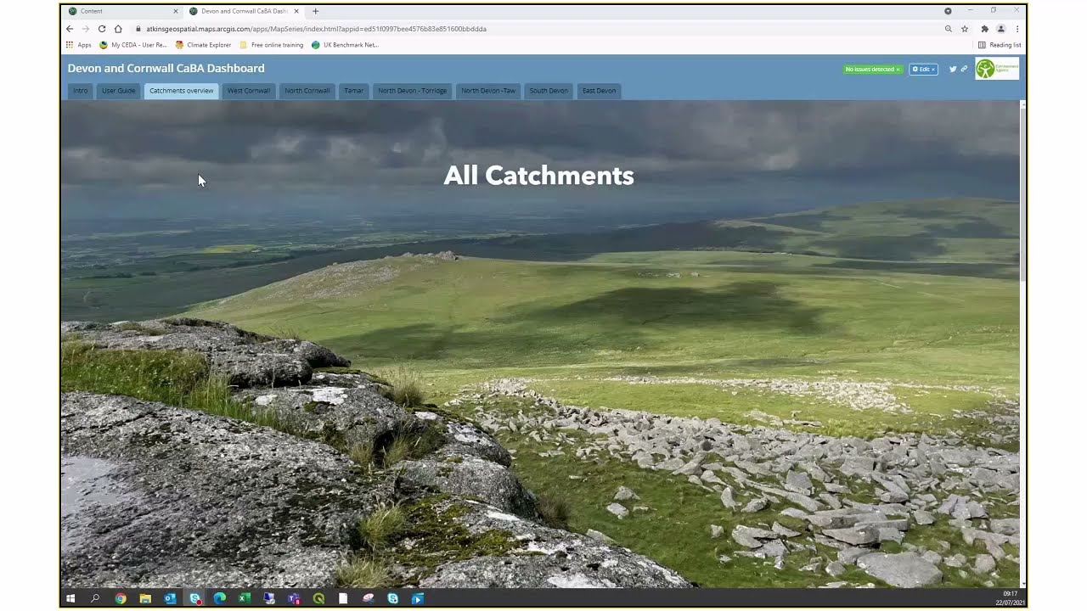
Task: Open the My CEDA bookmark
Action: (133, 45)
